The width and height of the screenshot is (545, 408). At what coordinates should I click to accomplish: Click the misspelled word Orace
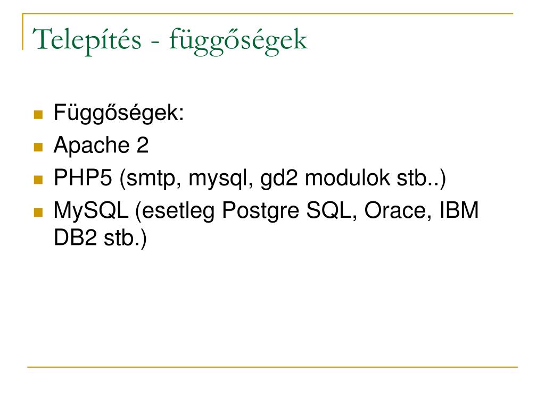[x=394, y=210]
